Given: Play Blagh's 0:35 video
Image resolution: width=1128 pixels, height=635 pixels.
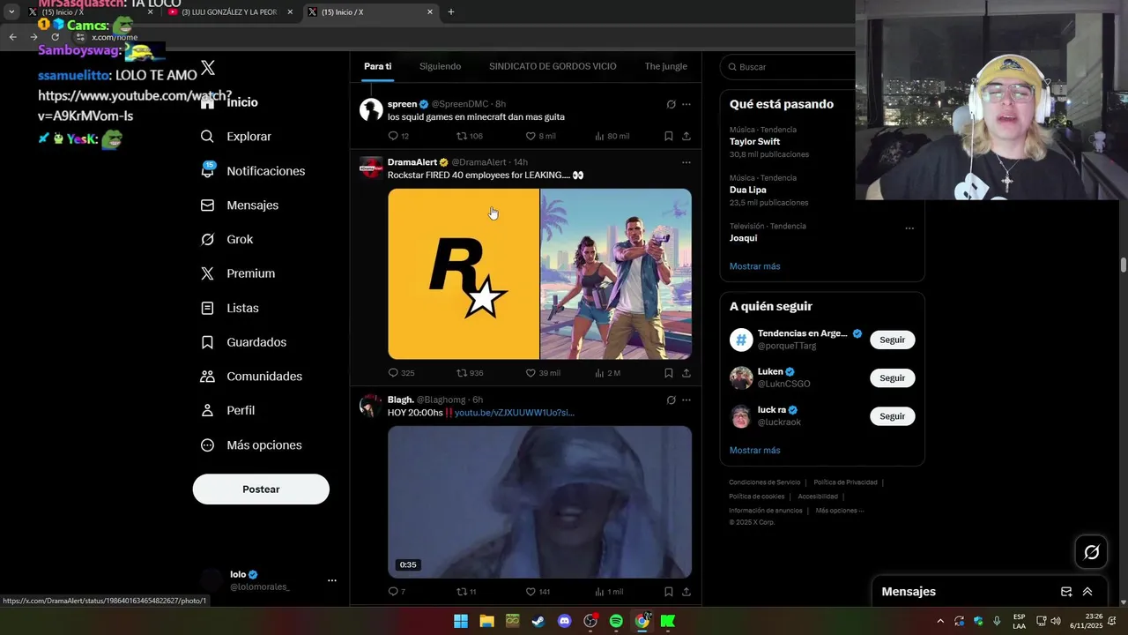Looking at the screenshot, I should pos(539,502).
